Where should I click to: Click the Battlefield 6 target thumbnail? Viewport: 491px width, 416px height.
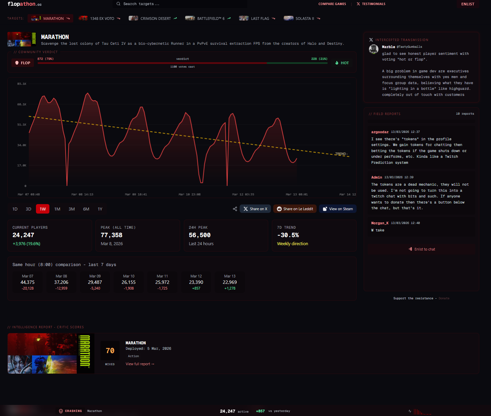pyautogui.click(x=190, y=18)
